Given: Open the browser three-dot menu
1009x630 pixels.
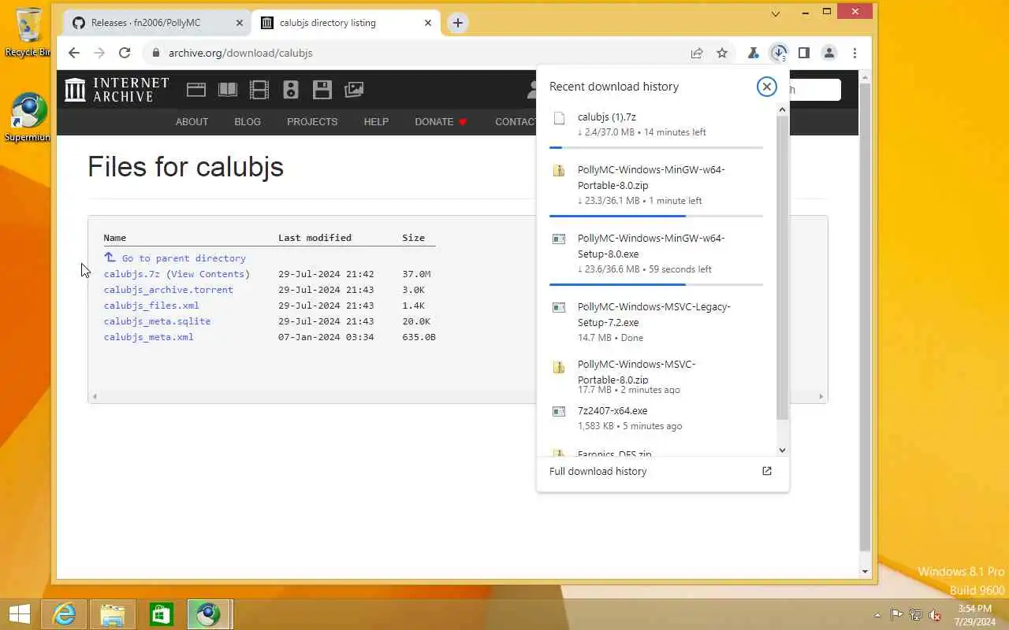Looking at the screenshot, I should click(x=854, y=53).
